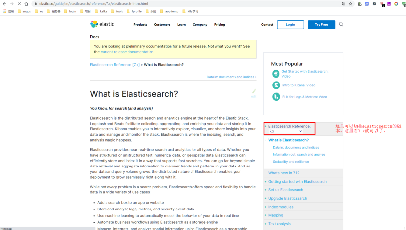Open Scalability and resilience
Image resolution: width=406 pixels, height=230 pixels.
[291, 162]
